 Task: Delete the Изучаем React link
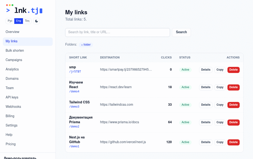pyautogui.click(x=234, y=87)
